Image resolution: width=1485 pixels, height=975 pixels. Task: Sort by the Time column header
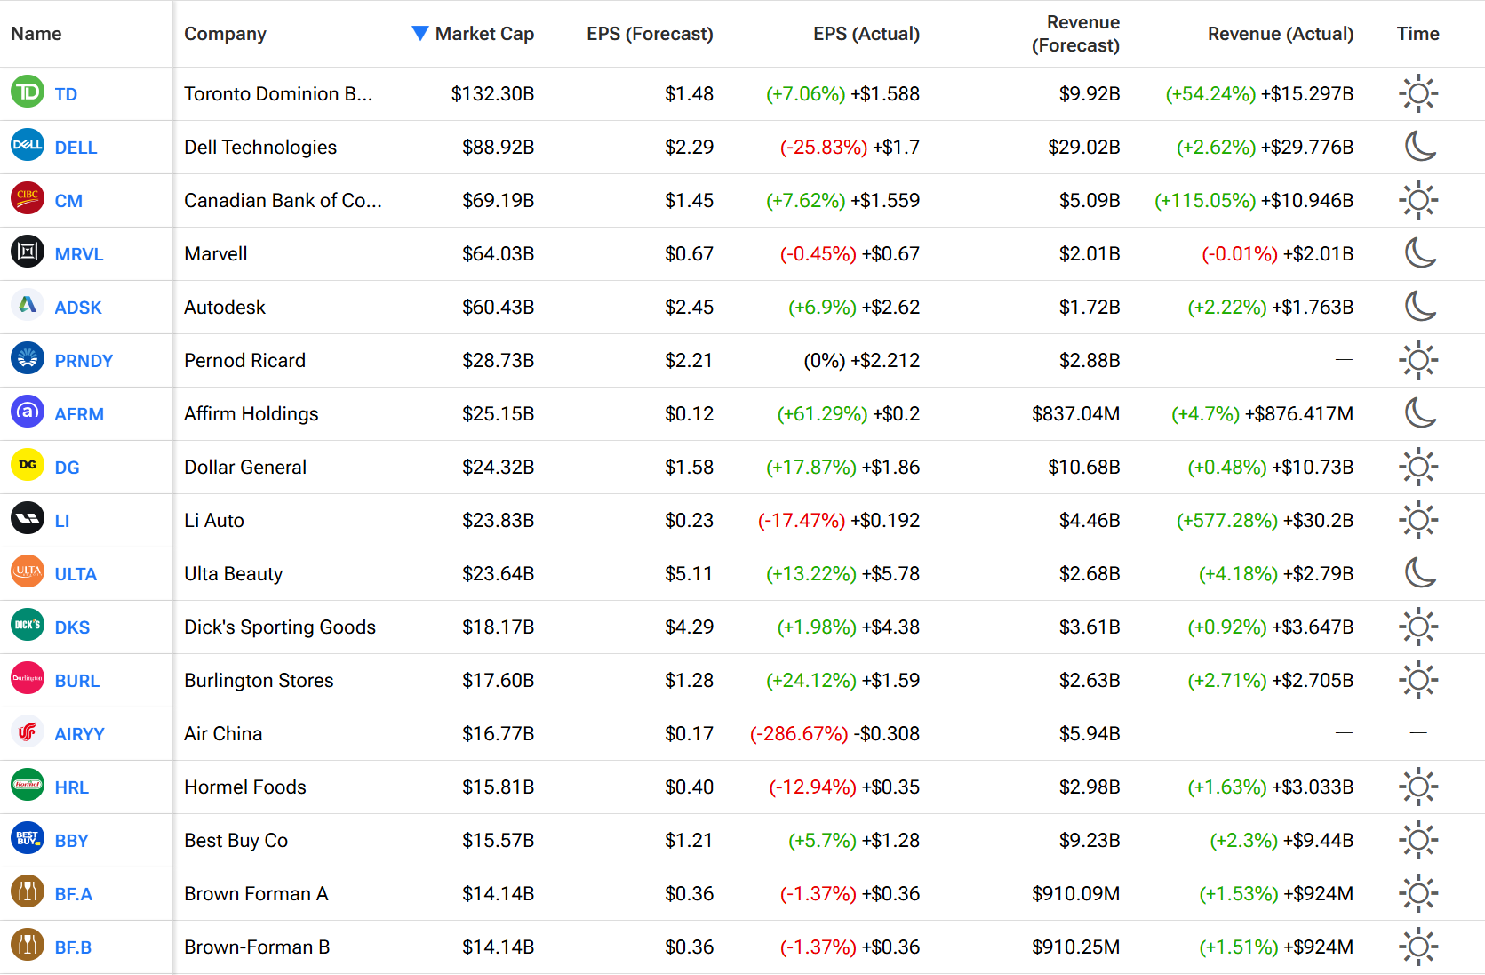point(1417,34)
